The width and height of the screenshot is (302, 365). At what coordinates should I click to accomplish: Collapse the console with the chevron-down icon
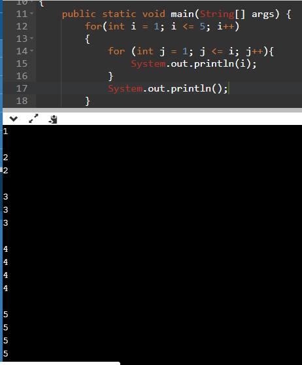[x=14, y=119]
